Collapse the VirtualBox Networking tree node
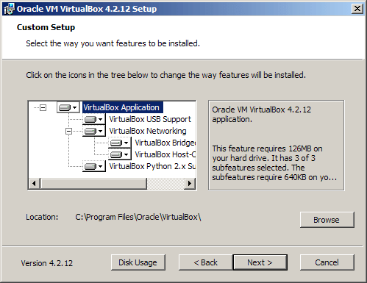Image resolution: width=367 pixels, height=283 pixels. 68,131
